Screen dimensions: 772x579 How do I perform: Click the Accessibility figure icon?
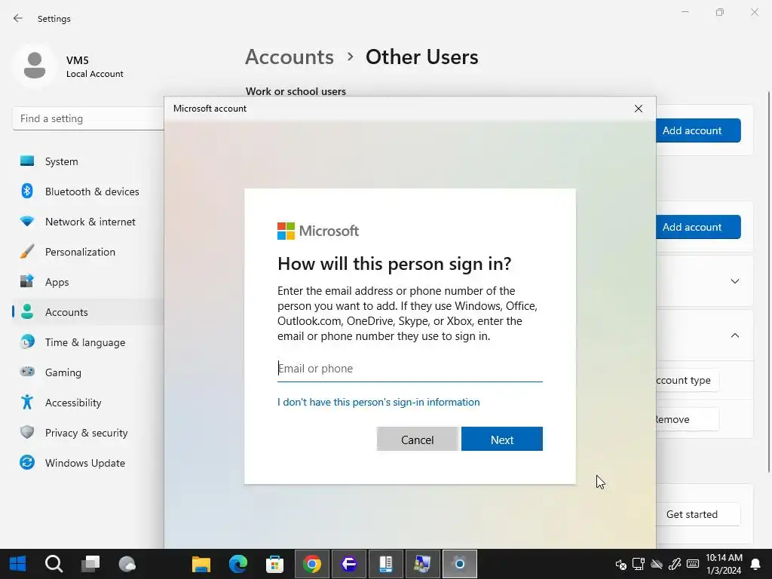pos(27,403)
